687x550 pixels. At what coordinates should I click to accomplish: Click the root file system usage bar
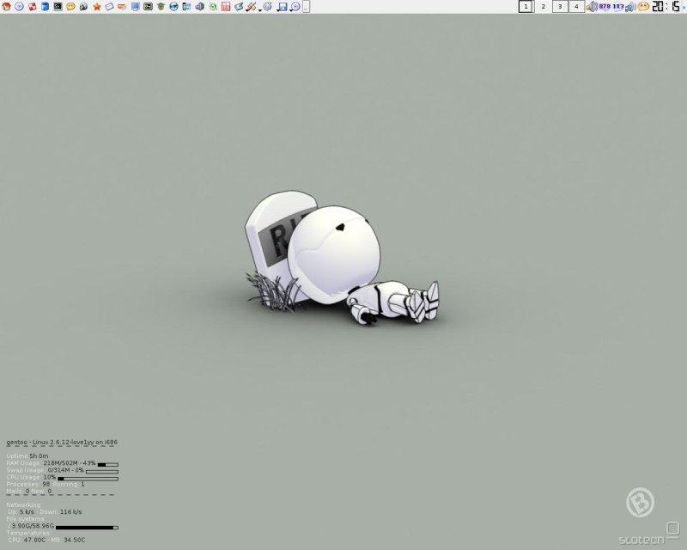click(x=88, y=528)
